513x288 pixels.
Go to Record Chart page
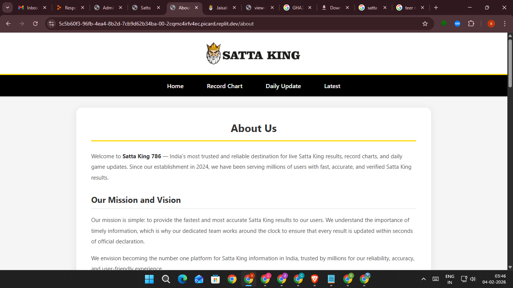coord(225,86)
